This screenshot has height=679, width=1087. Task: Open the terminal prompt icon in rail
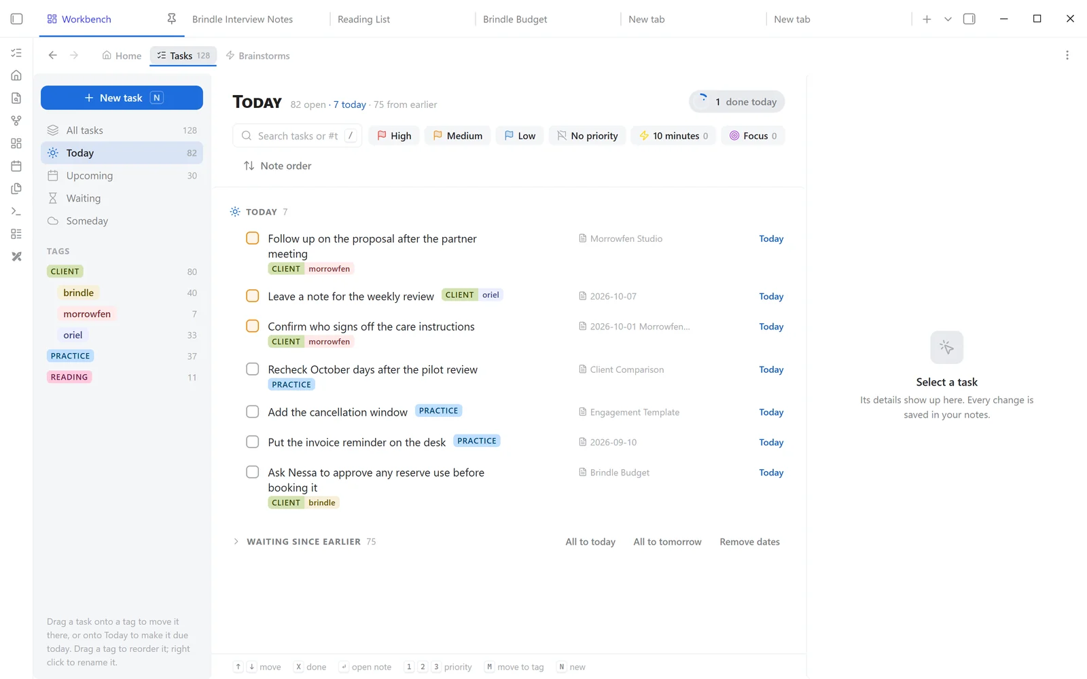(x=16, y=211)
